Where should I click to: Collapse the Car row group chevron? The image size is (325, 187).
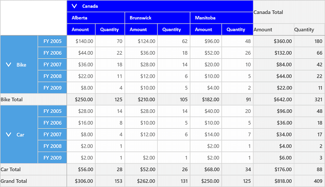point(9,135)
